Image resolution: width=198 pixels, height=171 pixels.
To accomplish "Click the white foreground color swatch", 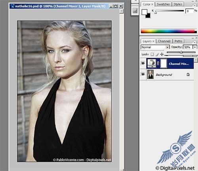I will point(145,12).
